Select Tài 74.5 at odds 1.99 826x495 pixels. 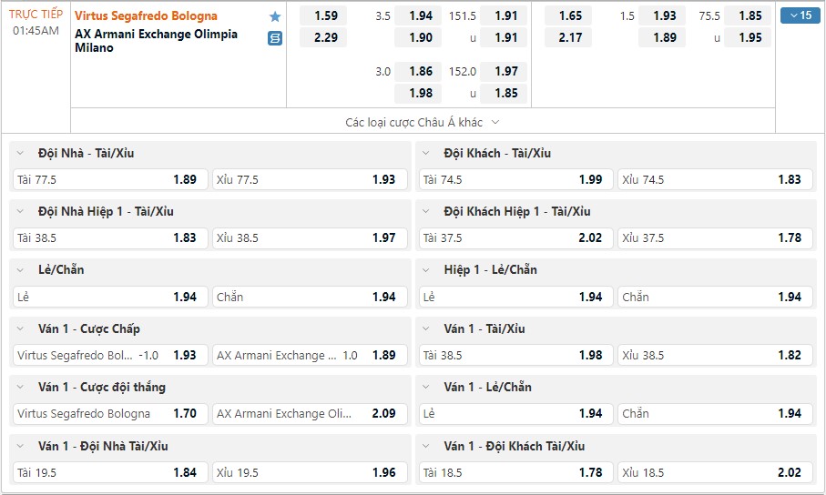[516, 179]
